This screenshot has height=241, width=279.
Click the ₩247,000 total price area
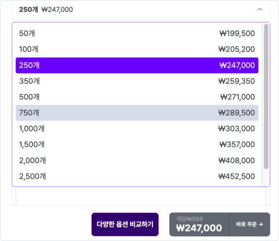(199, 224)
